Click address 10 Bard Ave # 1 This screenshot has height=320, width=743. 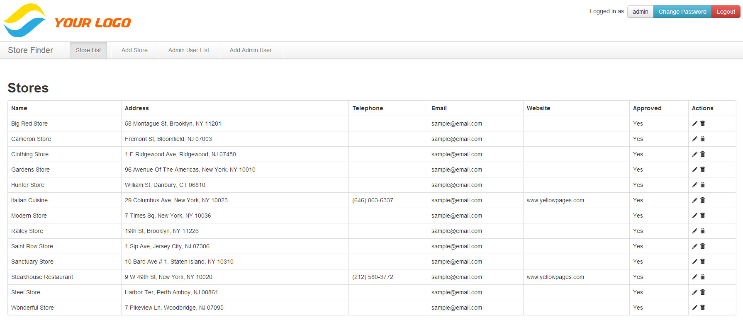tap(179, 262)
